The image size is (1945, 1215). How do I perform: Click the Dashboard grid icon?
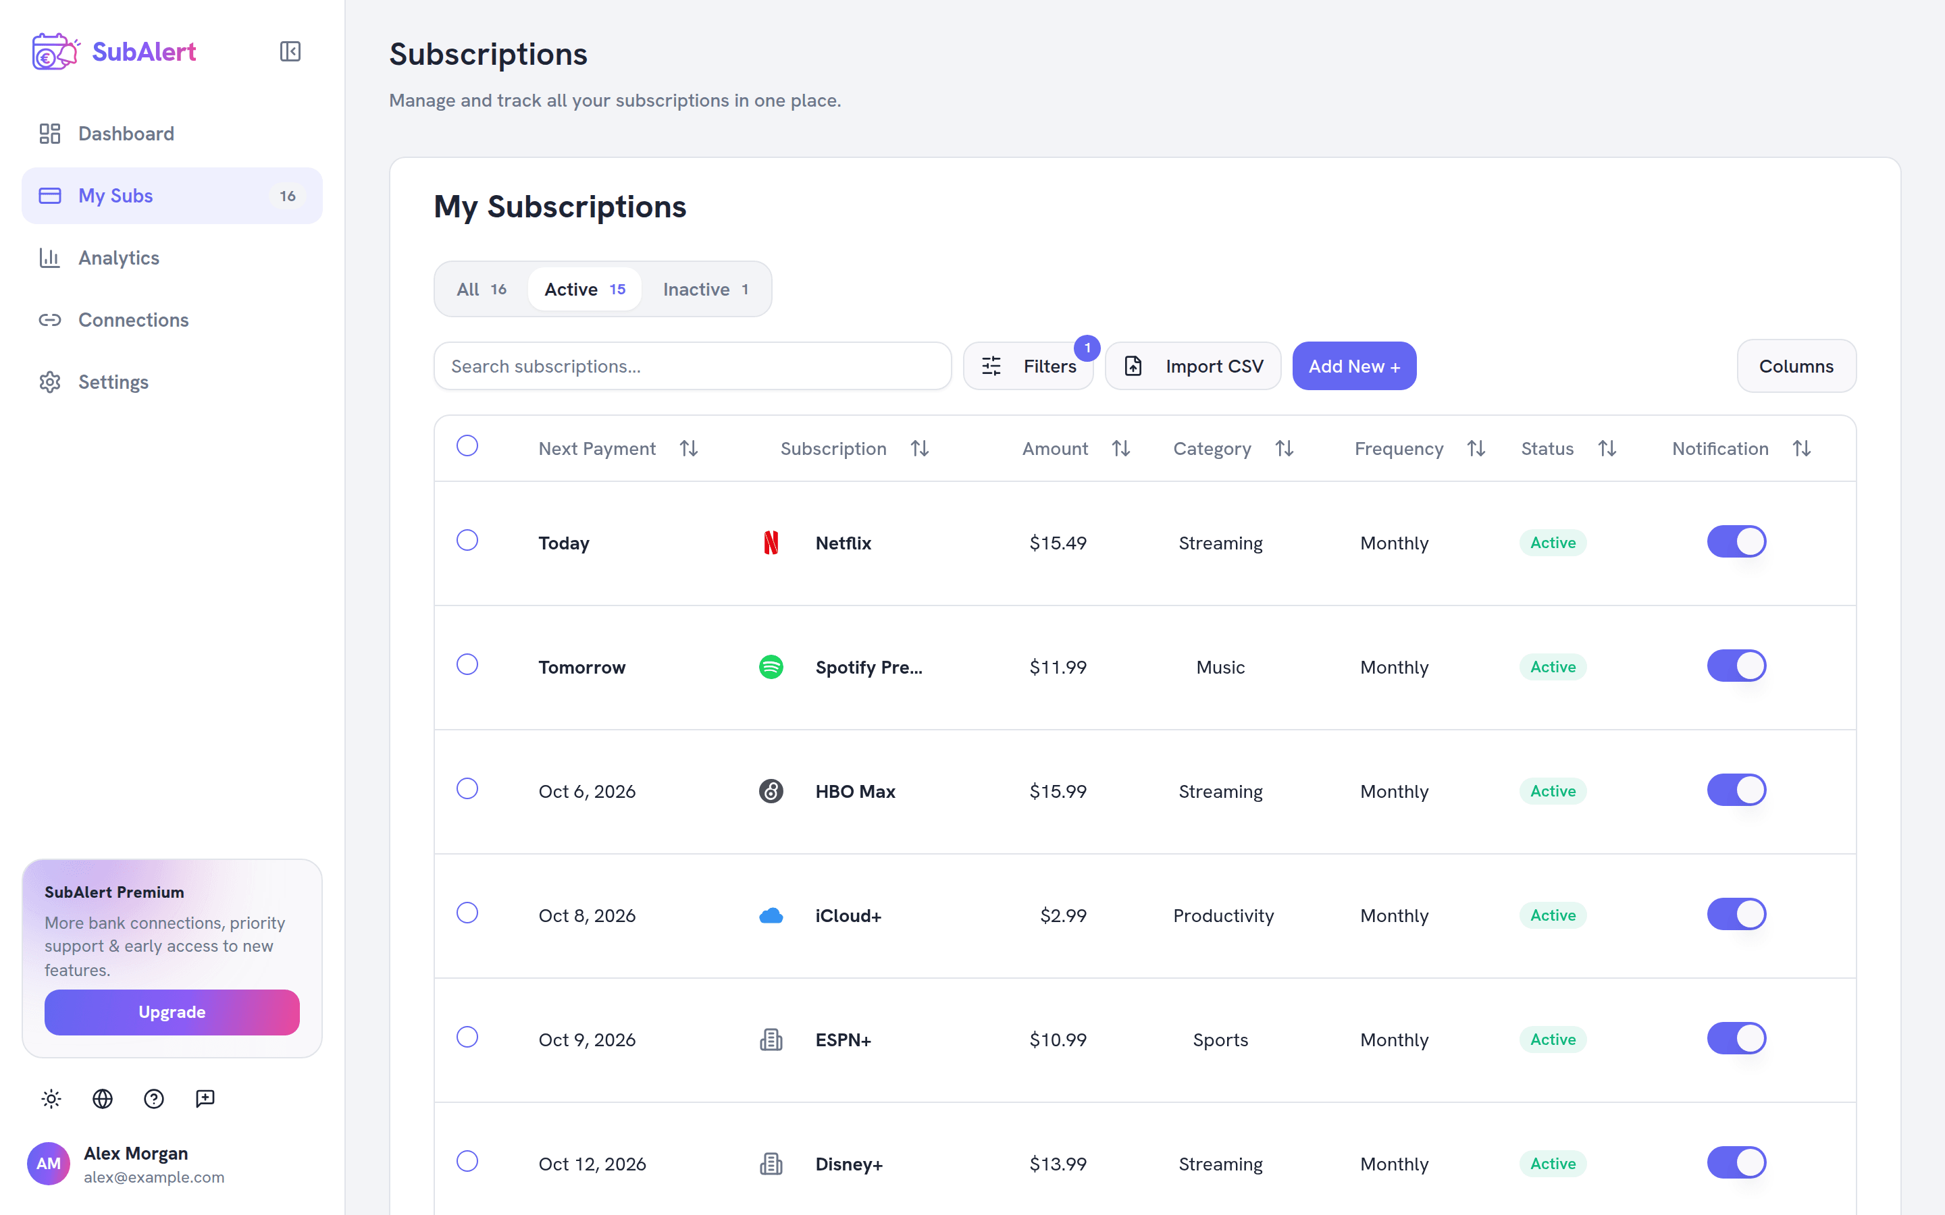coord(50,134)
